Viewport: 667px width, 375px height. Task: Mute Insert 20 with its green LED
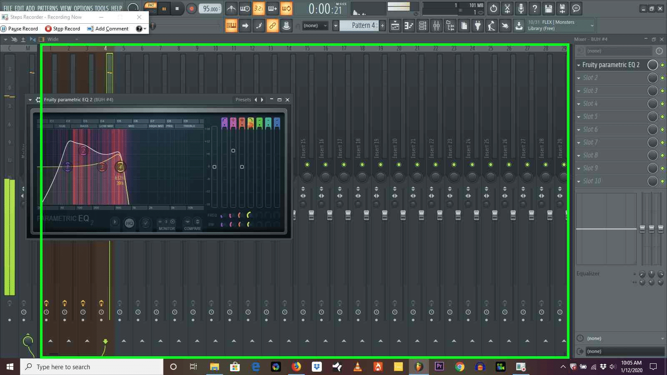pos(399,165)
